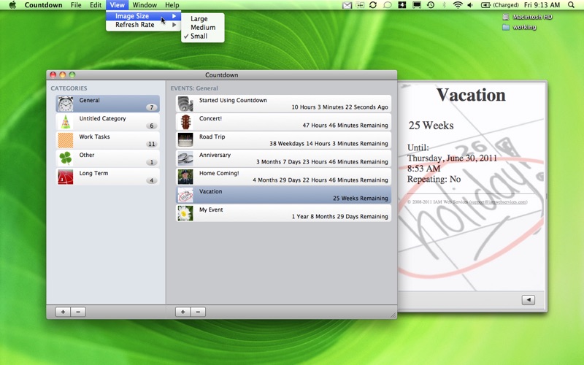This screenshot has width=584, height=365.
Task: Click the Vacation holiday stamp icon
Action: tap(185, 195)
